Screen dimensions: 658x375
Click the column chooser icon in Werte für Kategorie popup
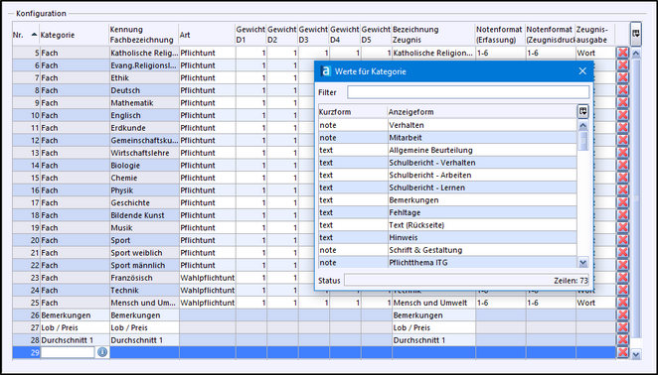(x=582, y=111)
